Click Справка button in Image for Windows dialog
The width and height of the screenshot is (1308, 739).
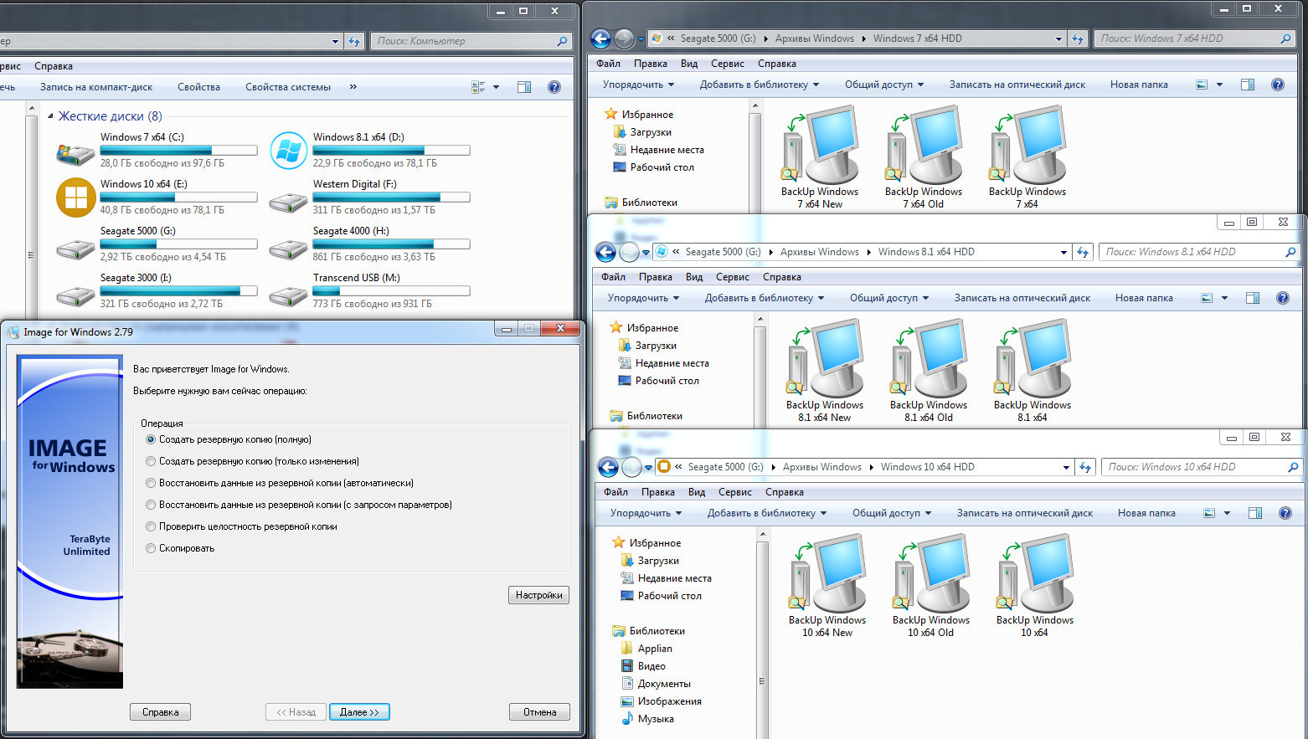[x=161, y=712]
